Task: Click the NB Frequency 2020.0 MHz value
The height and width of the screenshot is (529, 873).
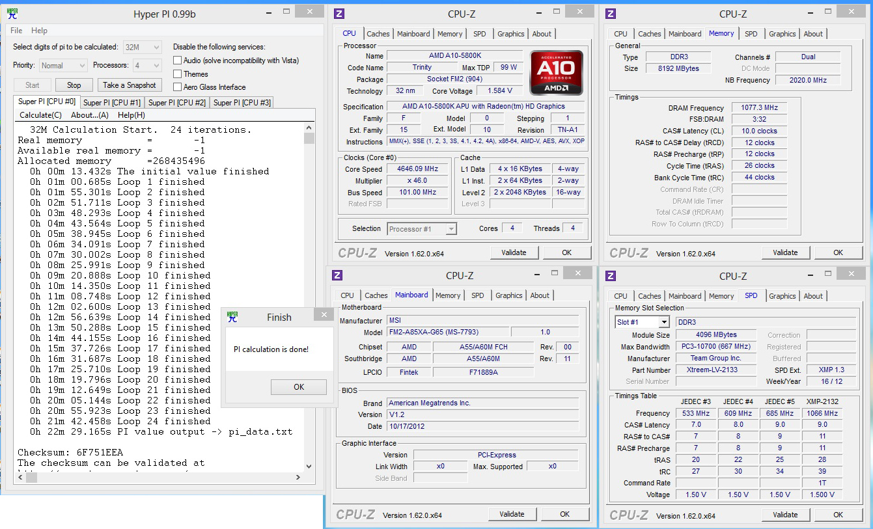Action: pos(807,80)
